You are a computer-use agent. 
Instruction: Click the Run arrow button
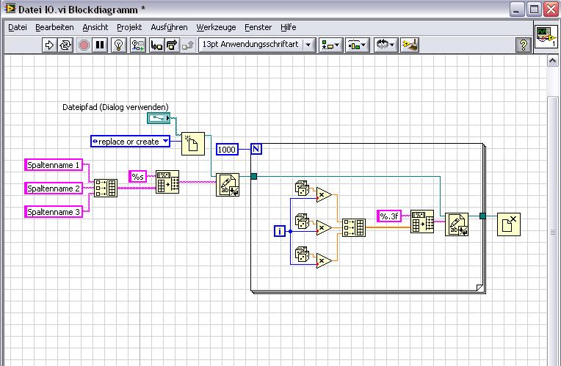tap(50, 45)
